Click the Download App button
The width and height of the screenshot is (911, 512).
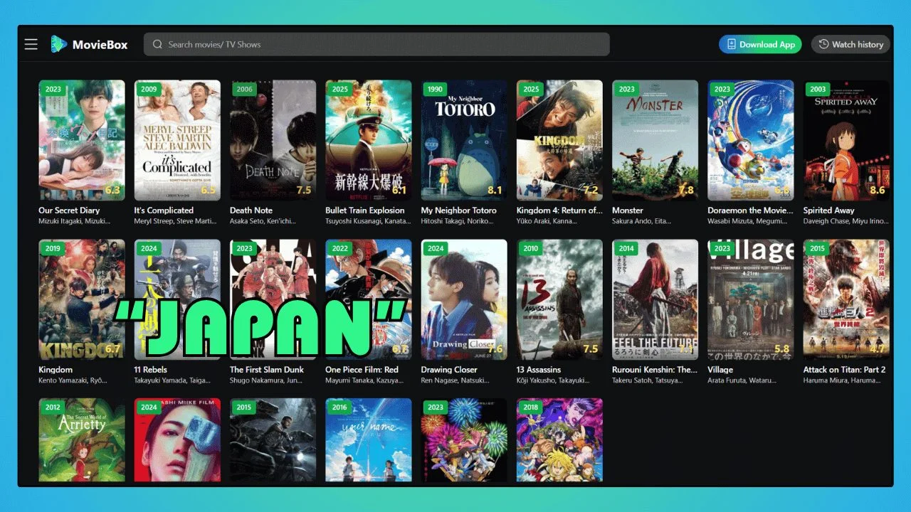pyautogui.click(x=760, y=44)
